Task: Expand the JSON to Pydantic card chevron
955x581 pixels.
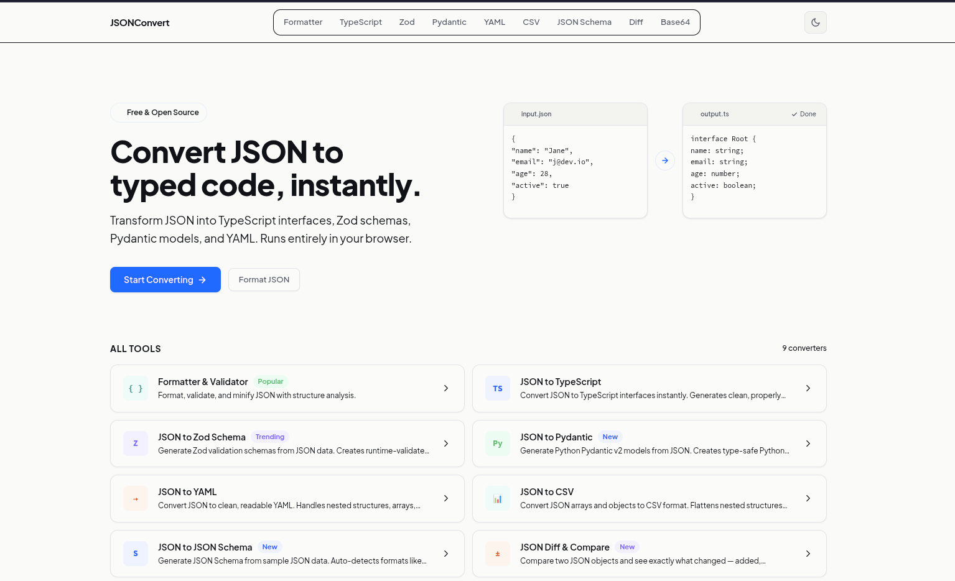Action: tap(808, 444)
